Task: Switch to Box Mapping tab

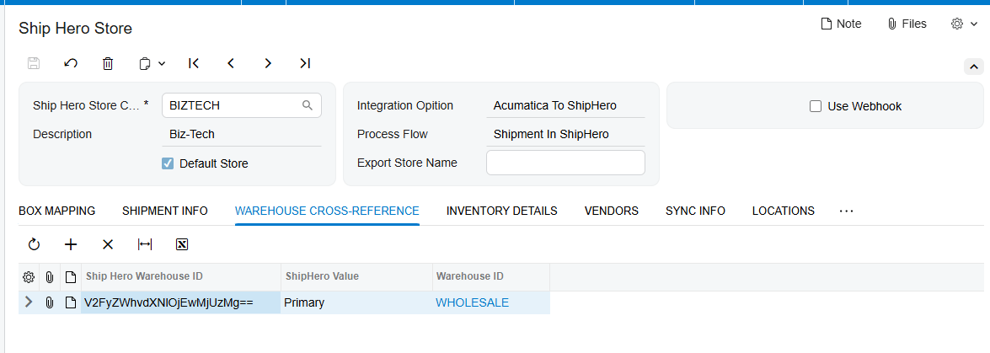Action: click(x=56, y=211)
